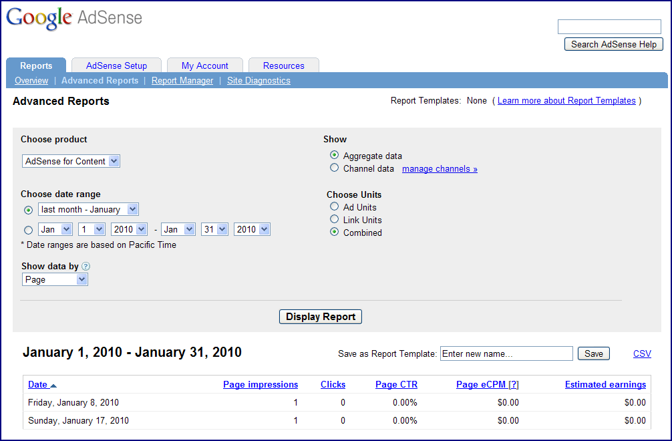The height and width of the screenshot is (441, 672).
Task: Sort by Estimated earnings column
Action: 606,384
